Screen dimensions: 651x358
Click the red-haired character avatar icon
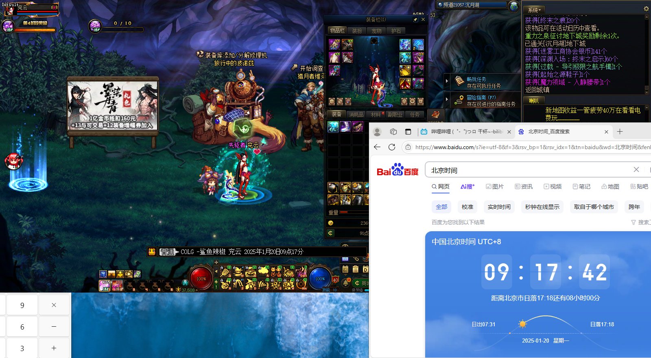tap(13, 161)
